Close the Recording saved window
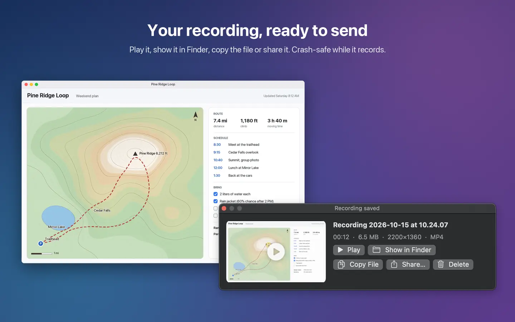Screen dimensions: 515x322 (x=224, y=208)
